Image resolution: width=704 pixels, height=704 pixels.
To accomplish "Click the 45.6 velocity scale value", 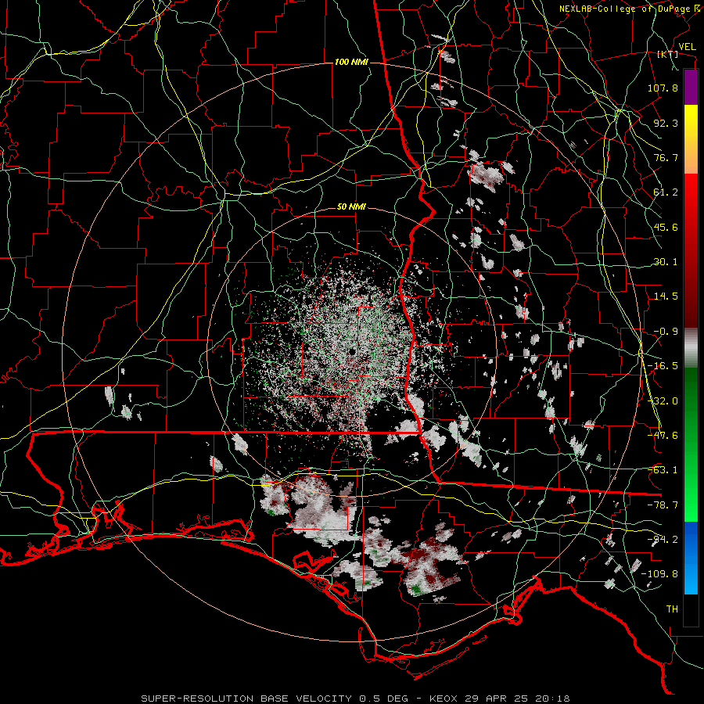I will [x=666, y=227].
